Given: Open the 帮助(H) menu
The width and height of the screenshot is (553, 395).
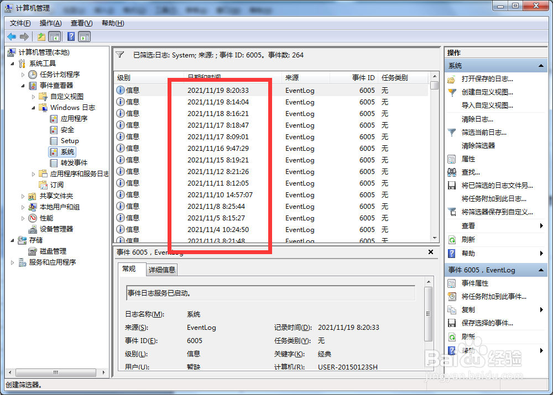Looking at the screenshot, I should [x=113, y=23].
